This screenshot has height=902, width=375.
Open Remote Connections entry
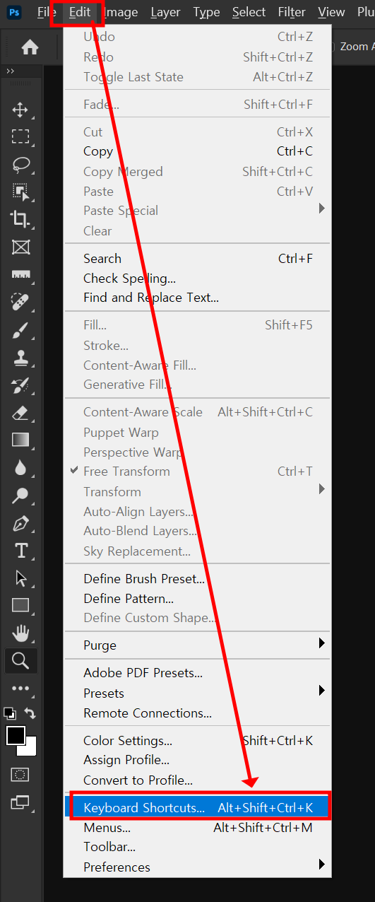point(198,713)
